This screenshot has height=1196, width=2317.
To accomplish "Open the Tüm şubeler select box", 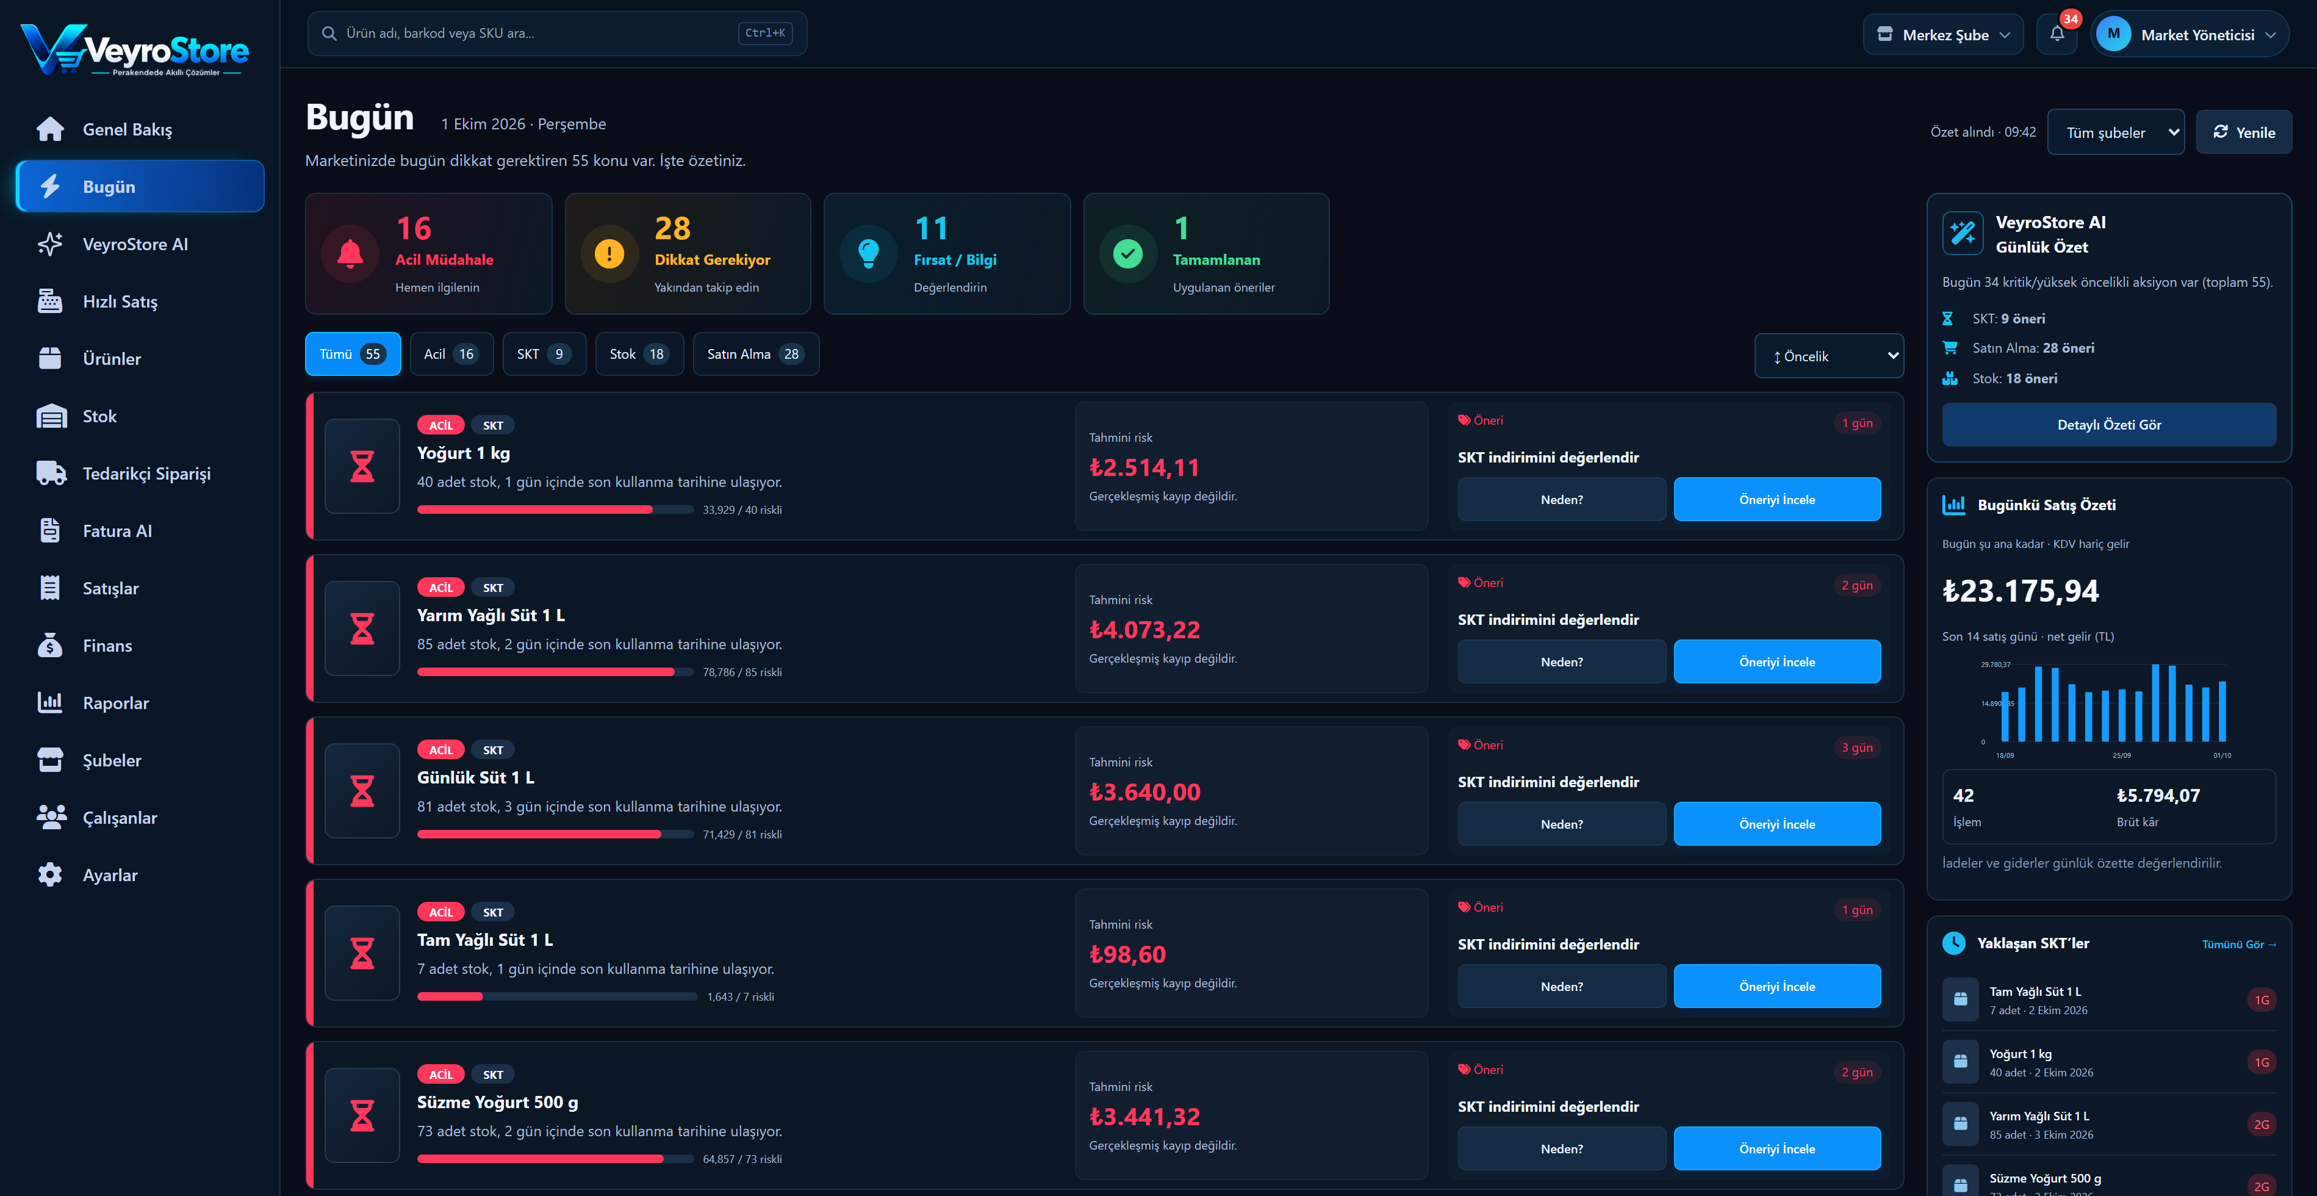I will click(2116, 132).
